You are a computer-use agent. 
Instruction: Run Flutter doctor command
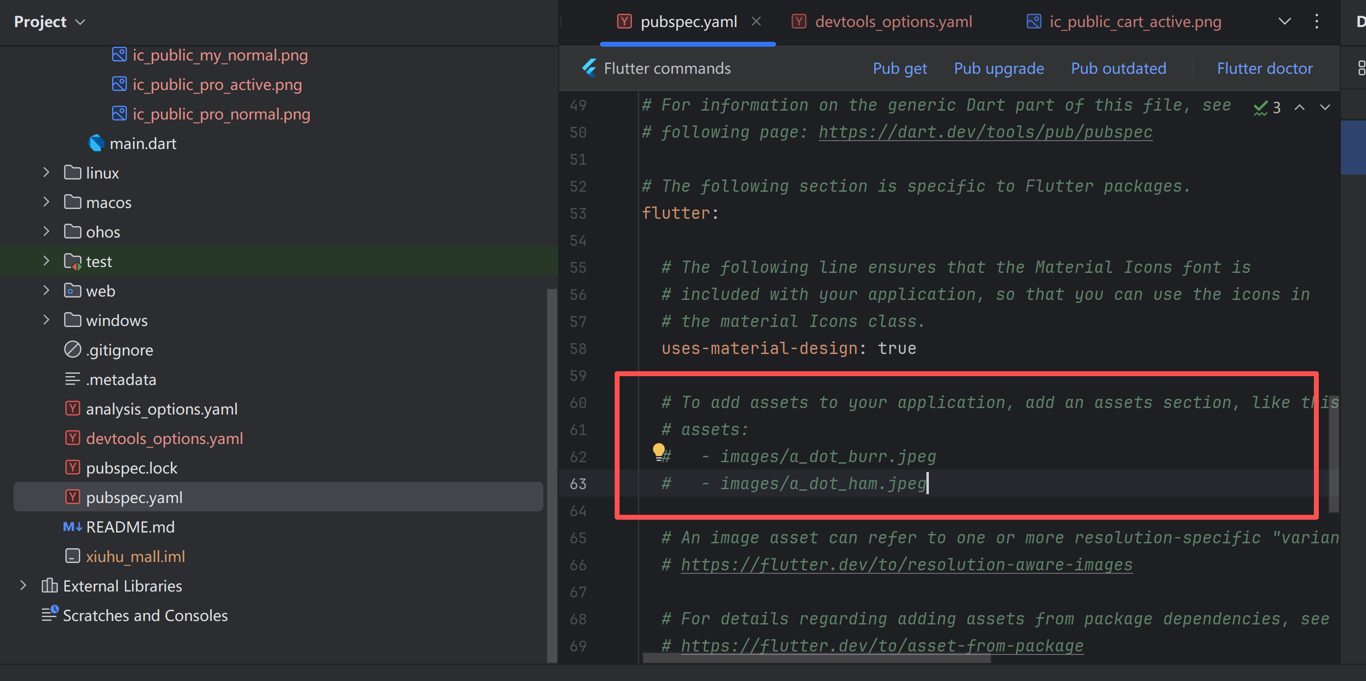1264,68
